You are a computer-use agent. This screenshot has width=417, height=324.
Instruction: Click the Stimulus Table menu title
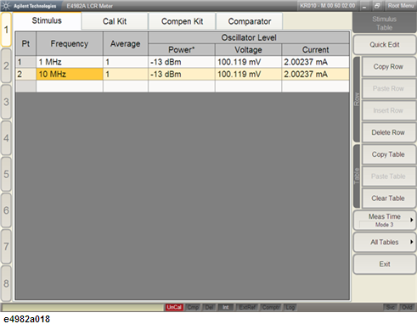pyautogui.click(x=384, y=23)
